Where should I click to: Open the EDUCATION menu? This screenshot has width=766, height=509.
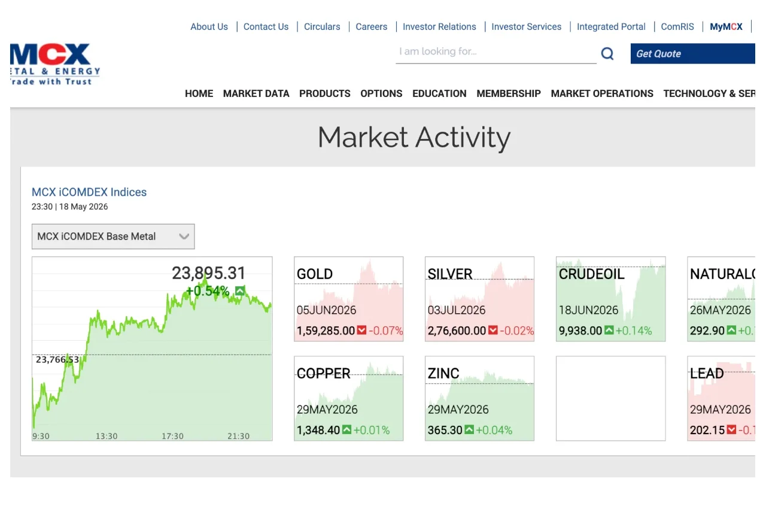coord(439,93)
